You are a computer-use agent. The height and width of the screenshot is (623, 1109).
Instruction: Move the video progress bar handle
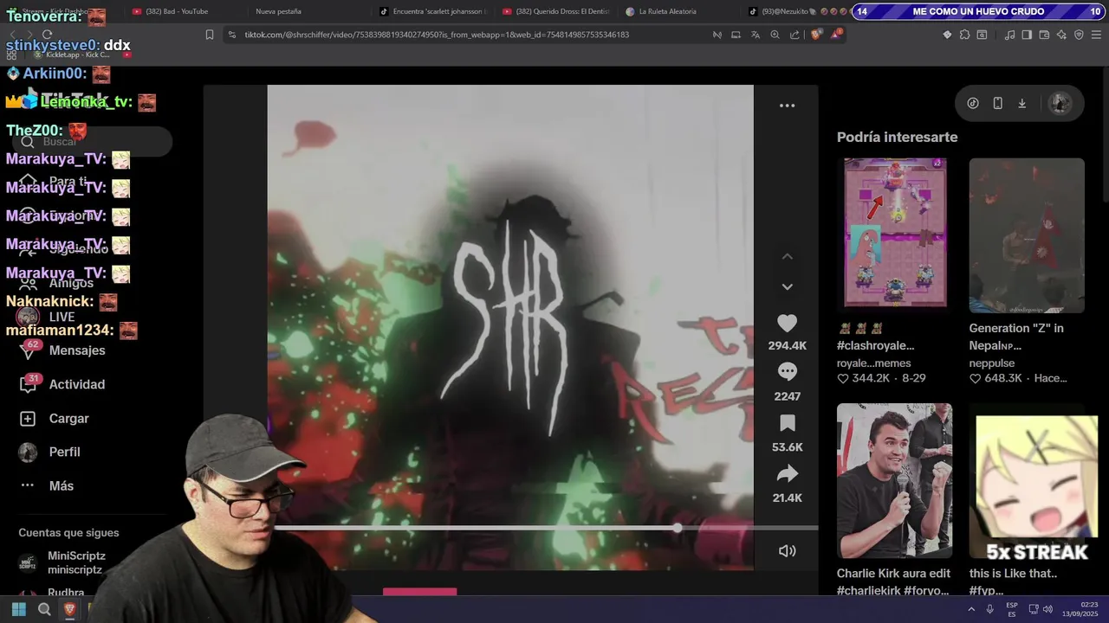[677, 528]
